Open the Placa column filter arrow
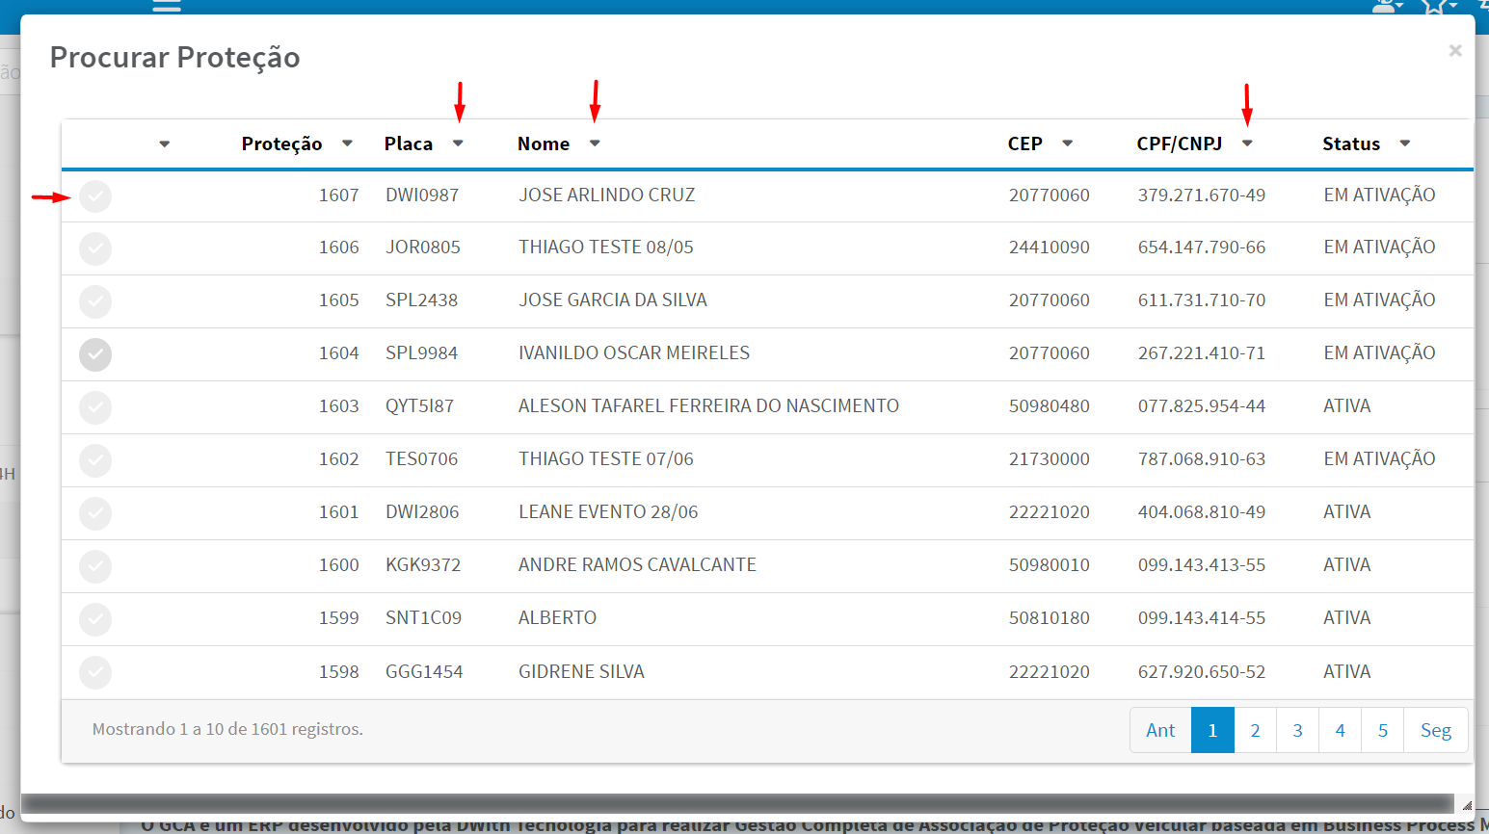This screenshot has height=834, width=1489. pyautogui.click(x=458, y=143)
